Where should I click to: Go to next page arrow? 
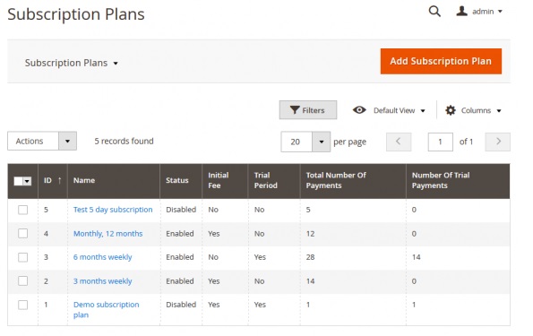(x=498, y=142)
